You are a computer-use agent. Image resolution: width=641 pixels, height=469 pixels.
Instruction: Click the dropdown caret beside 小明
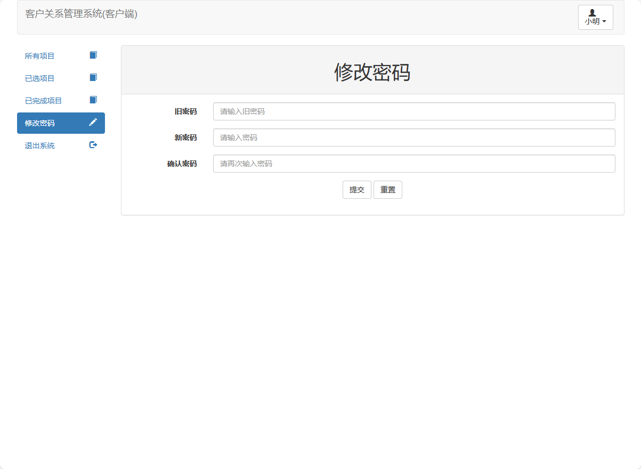(604, 22)
